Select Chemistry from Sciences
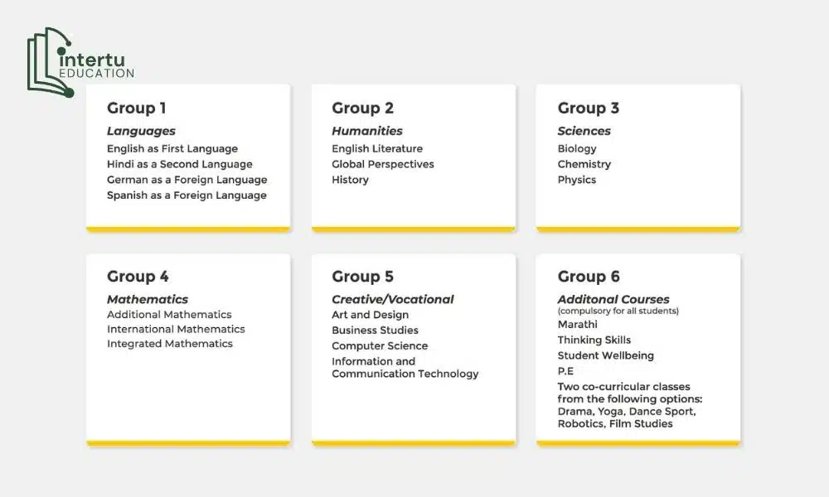 (584, 164)
